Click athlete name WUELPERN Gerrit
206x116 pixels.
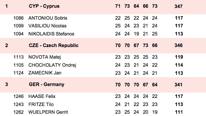(x=48, y=112)
